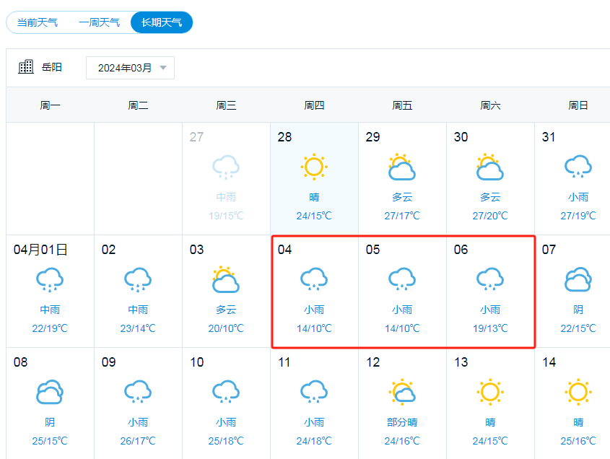Click the overcast icon on April 07

point(578,280)
